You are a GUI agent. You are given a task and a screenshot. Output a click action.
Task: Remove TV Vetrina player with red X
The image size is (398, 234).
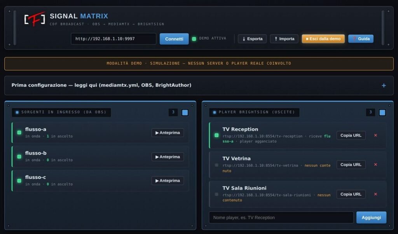click(x=375, y=165)
